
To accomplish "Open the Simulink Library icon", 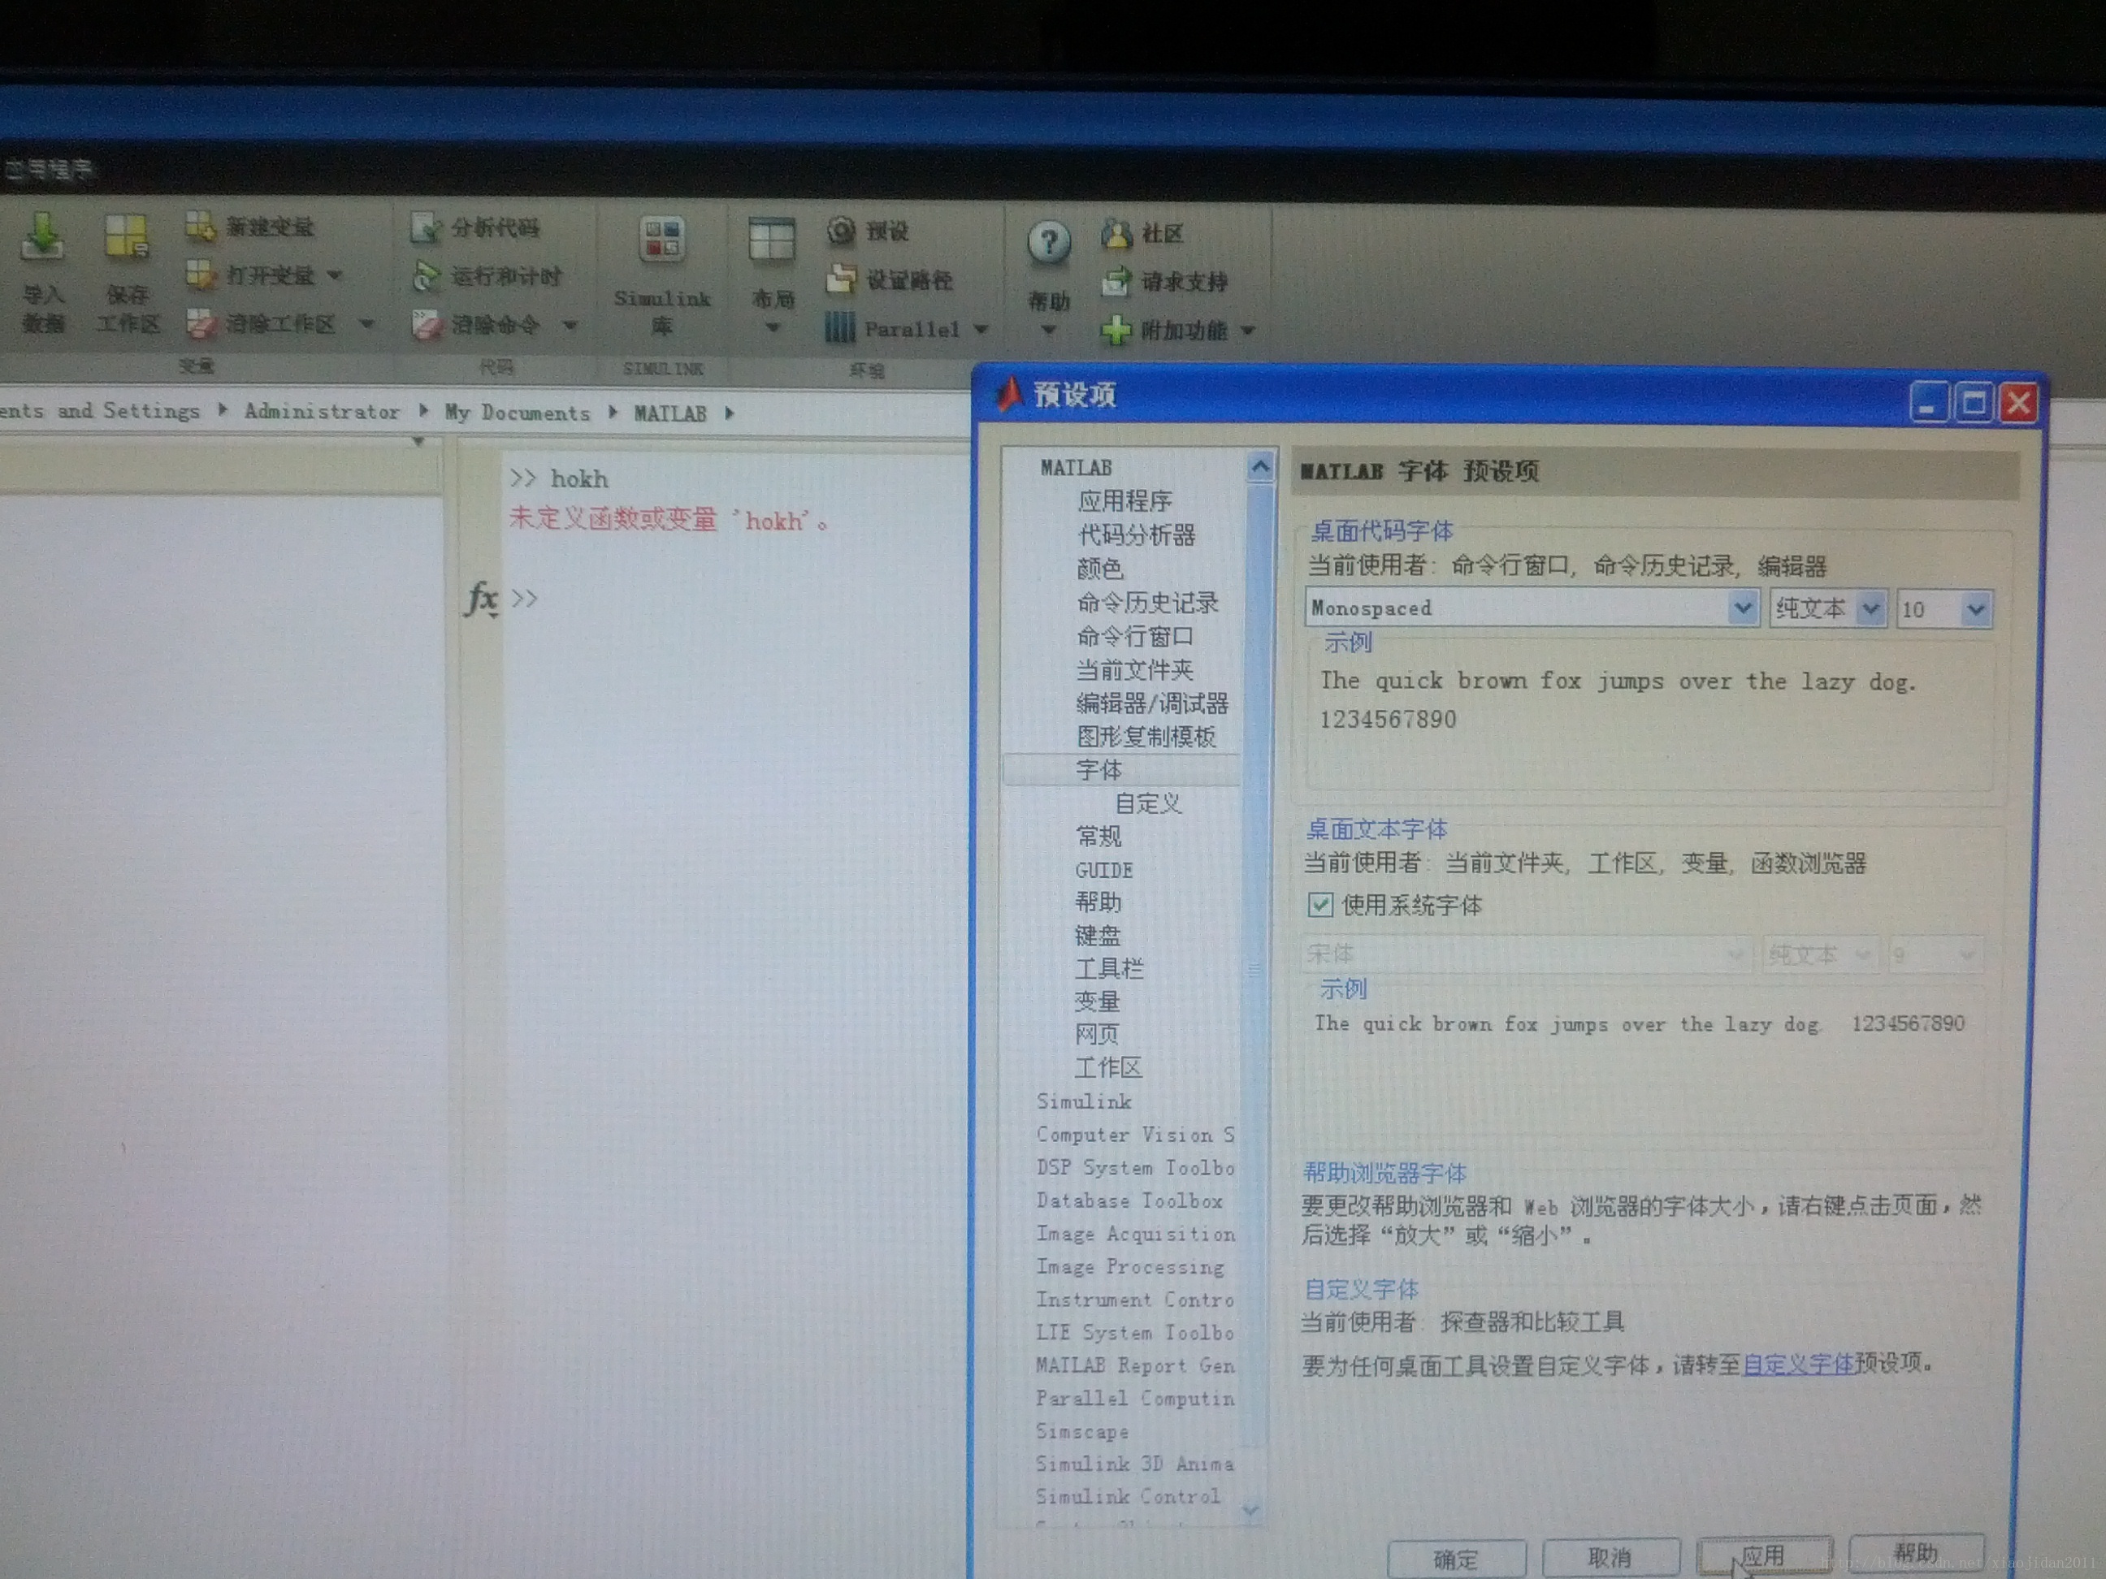I will click(x=663, y=240).
